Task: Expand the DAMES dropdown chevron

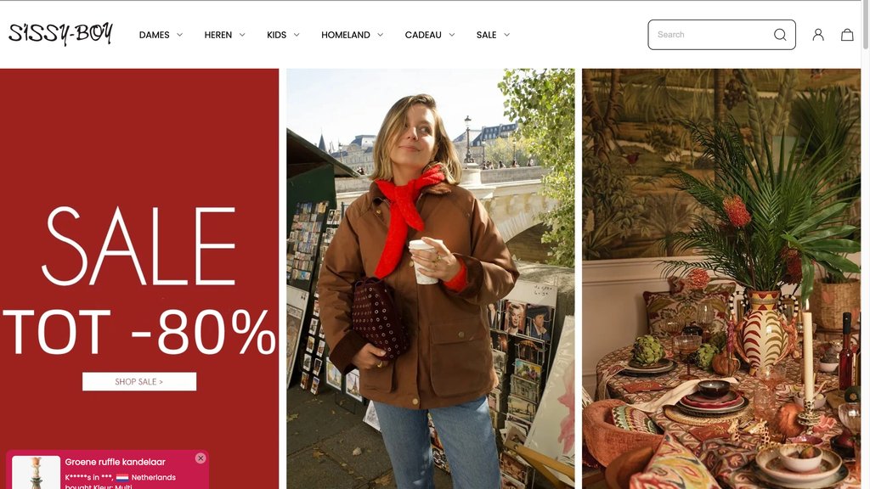Action: [180, 34]
